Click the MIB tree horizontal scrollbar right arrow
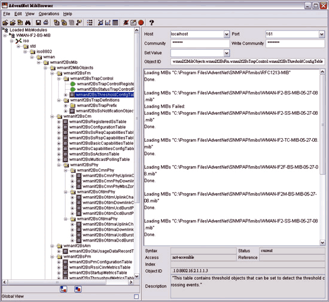 (131, 282)
